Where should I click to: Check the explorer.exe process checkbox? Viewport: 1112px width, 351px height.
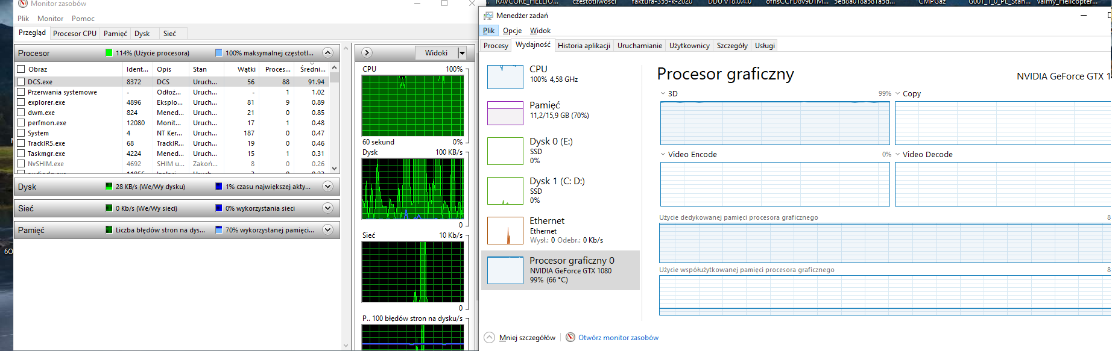point(21,102)
